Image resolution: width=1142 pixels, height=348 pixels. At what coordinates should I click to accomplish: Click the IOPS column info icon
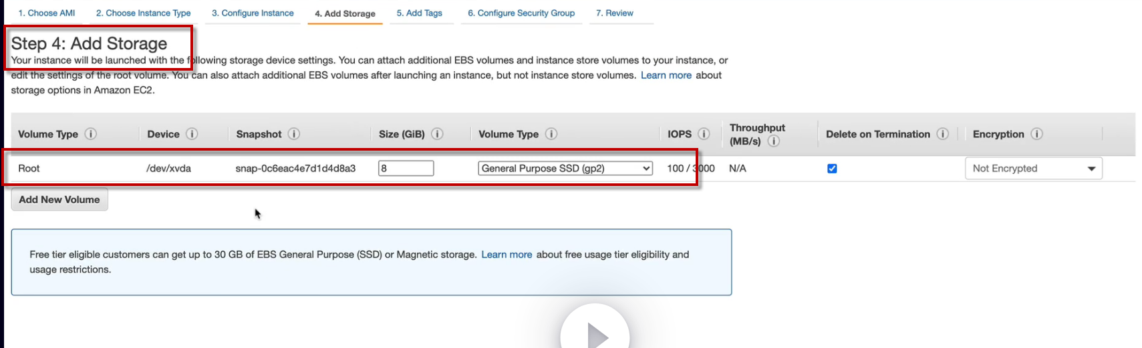click(x=704, y=134)
